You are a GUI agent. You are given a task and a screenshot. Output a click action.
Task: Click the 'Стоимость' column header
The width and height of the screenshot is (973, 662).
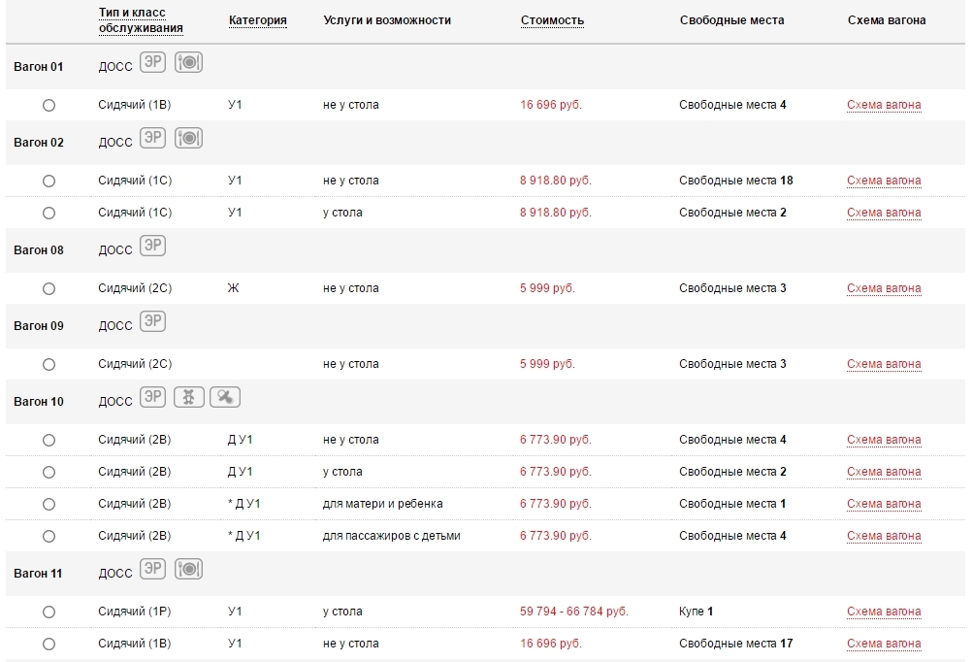pos(552,20)
